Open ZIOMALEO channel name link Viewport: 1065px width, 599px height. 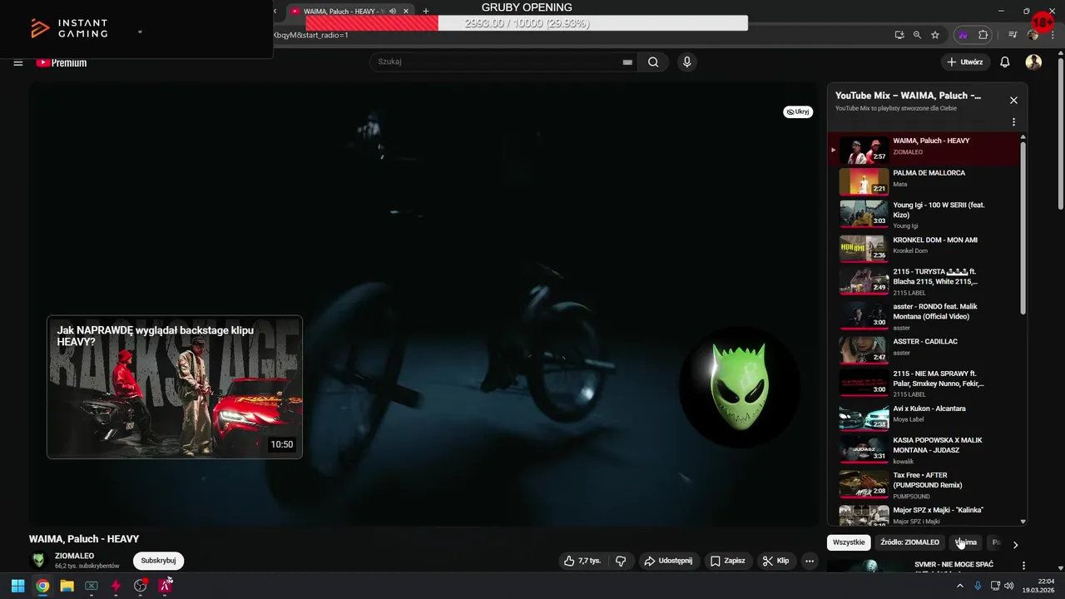point(75,556)
